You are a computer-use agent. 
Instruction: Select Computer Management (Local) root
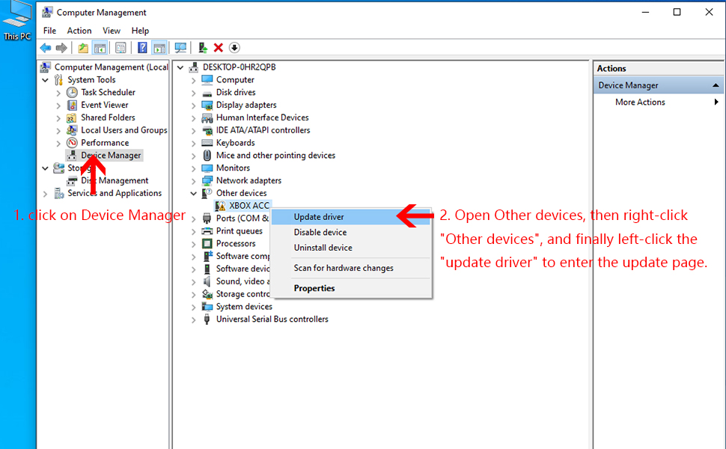coord(111,67)
